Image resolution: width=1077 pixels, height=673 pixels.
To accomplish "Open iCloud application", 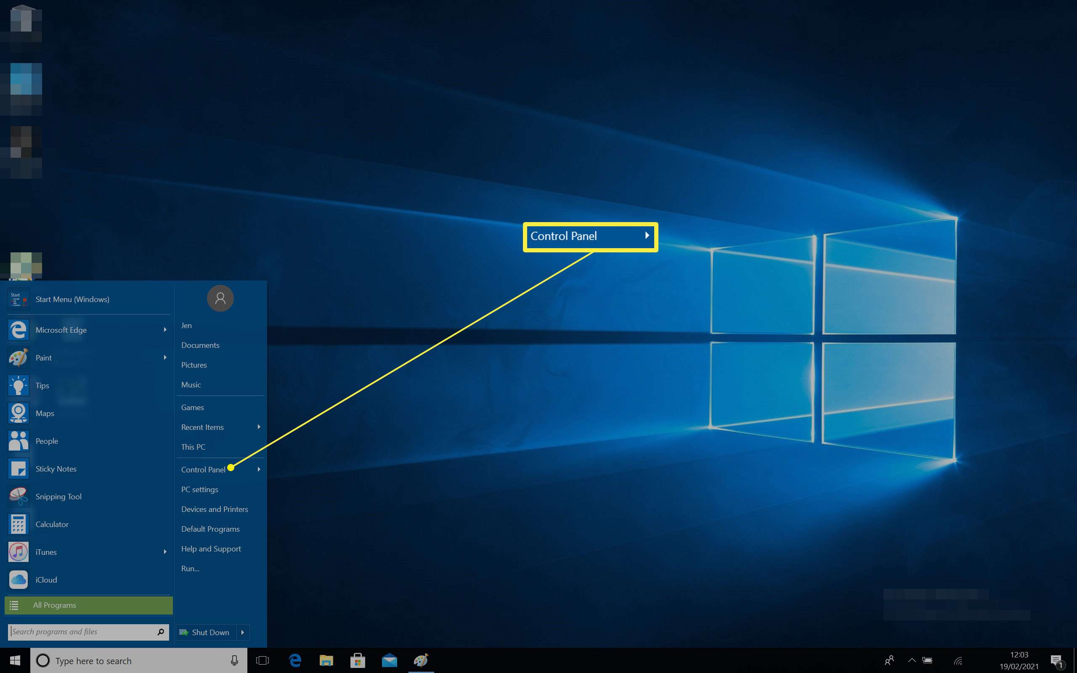I will [47, 579].
